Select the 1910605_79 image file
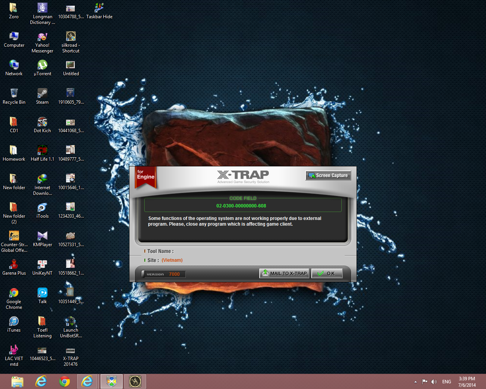Viewport: 486px width, 389px height. click(x=71, y=96)
